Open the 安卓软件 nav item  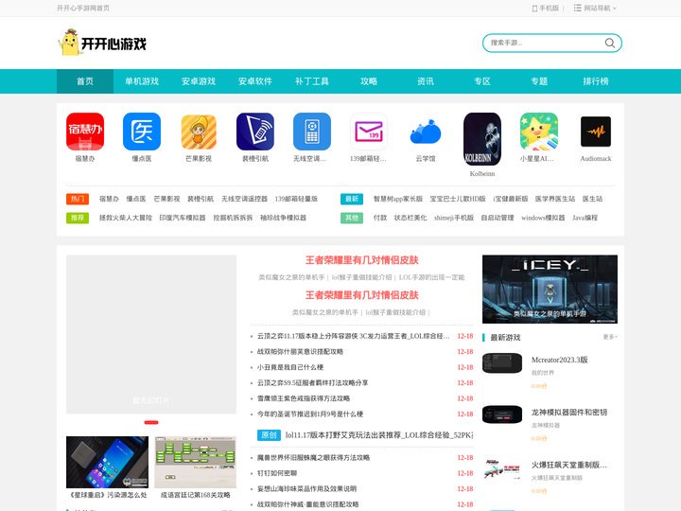pyautogui.click(x=255, y=81)
